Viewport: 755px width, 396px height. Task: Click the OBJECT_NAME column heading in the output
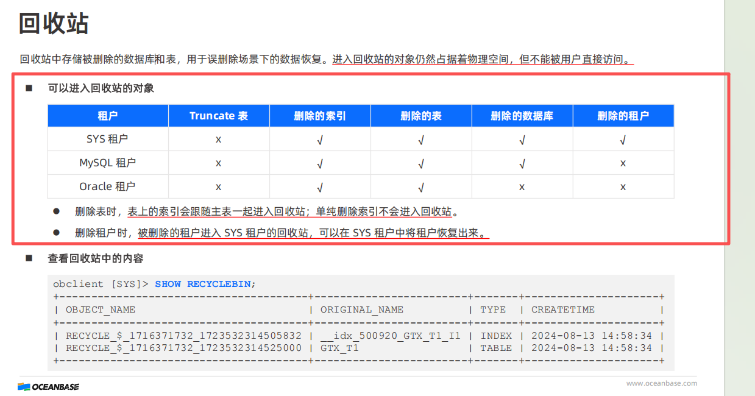101,309
